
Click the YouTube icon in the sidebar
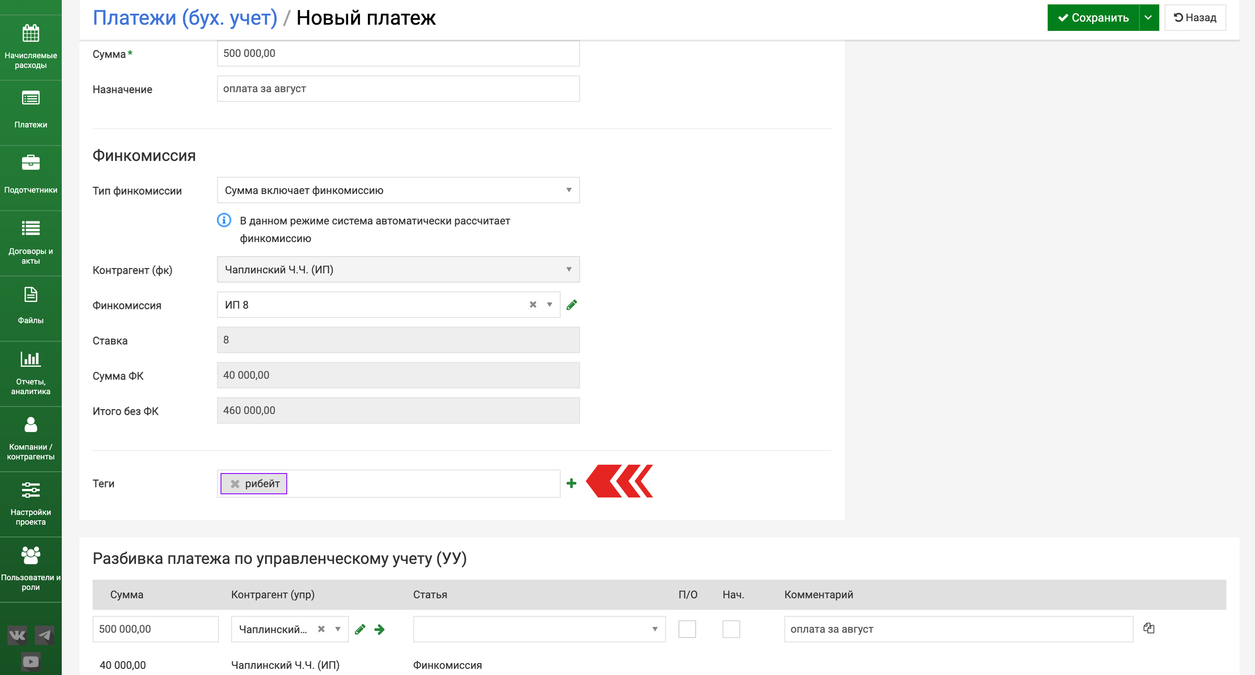[x=30, y=661]
